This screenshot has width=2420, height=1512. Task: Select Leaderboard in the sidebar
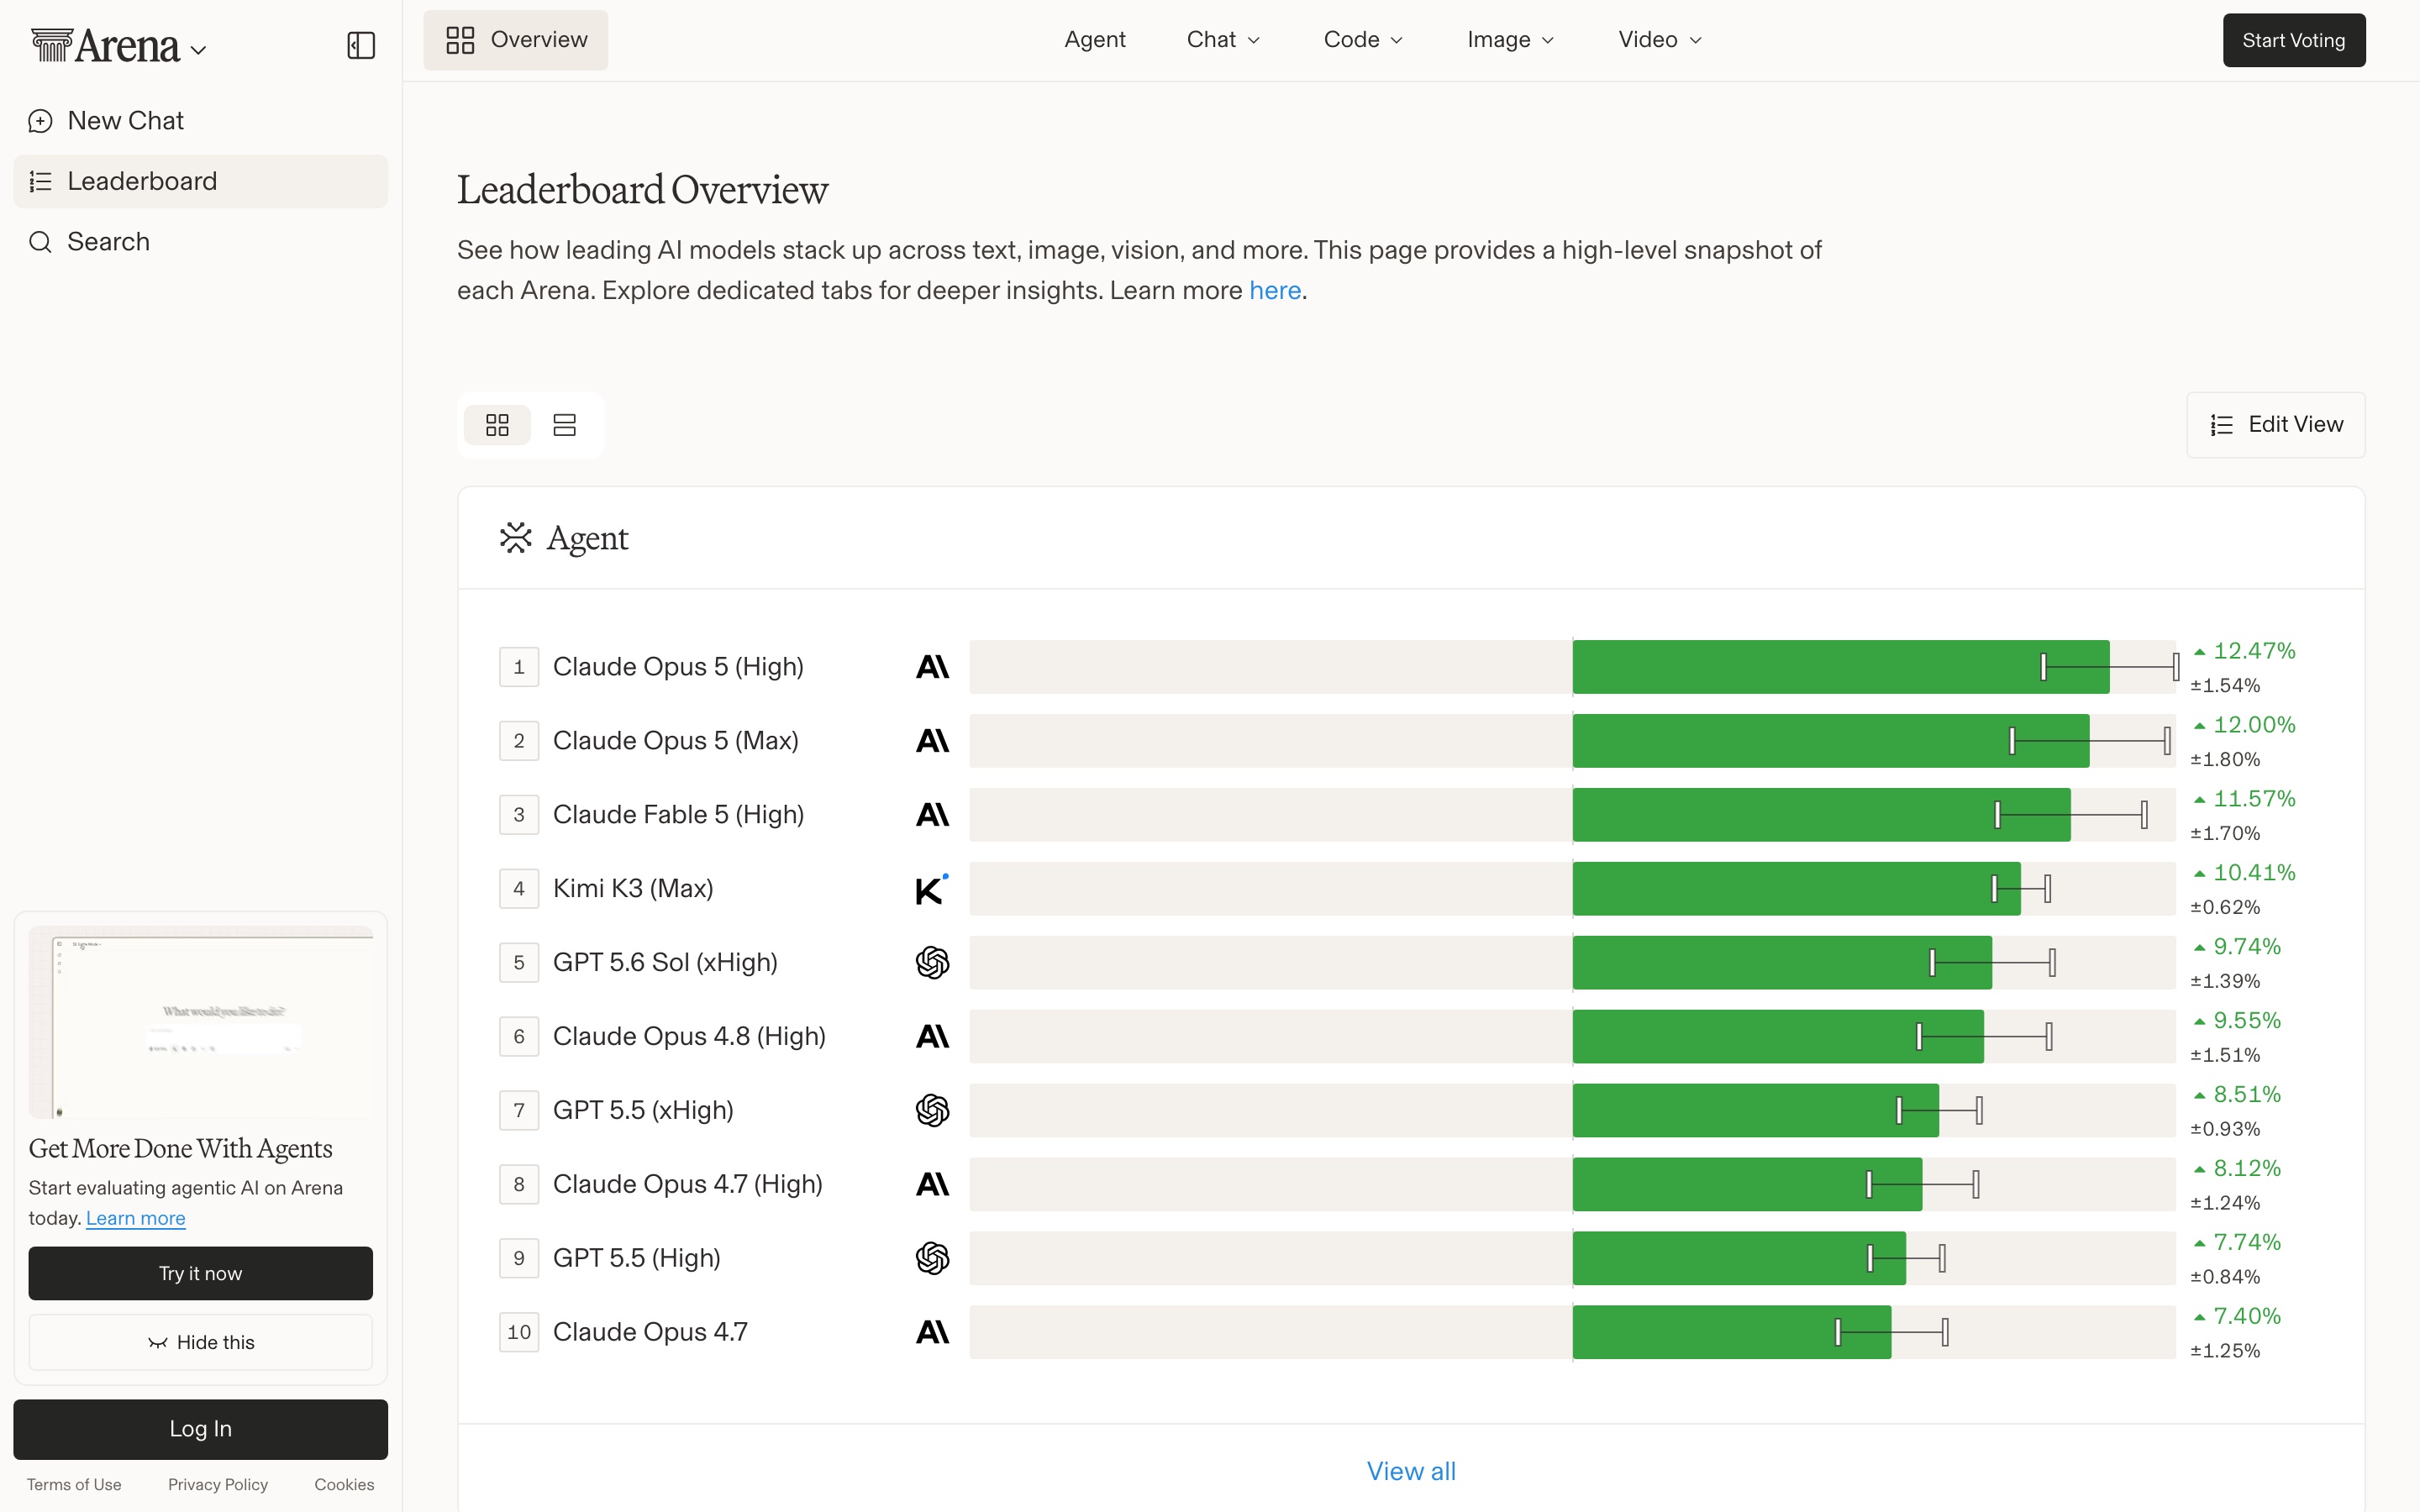point(200,181)
